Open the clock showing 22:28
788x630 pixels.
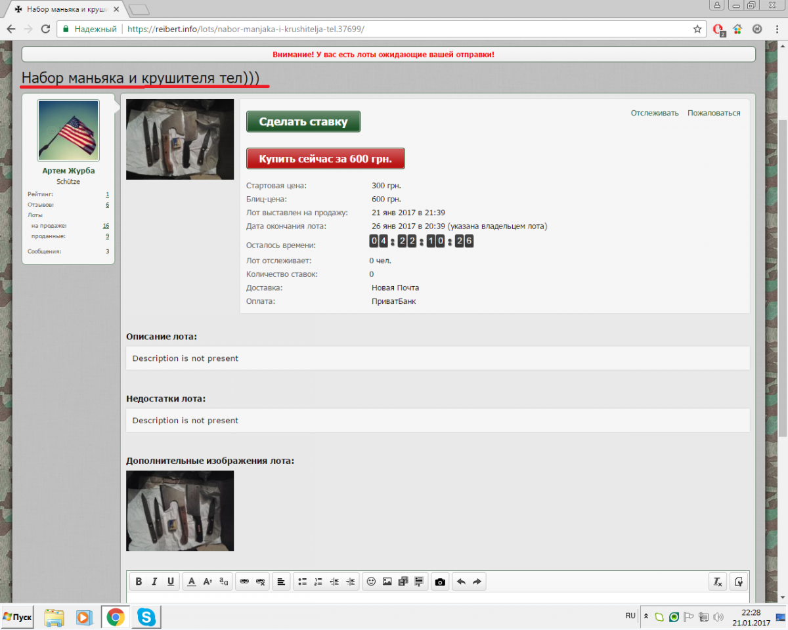pos(750,617)
